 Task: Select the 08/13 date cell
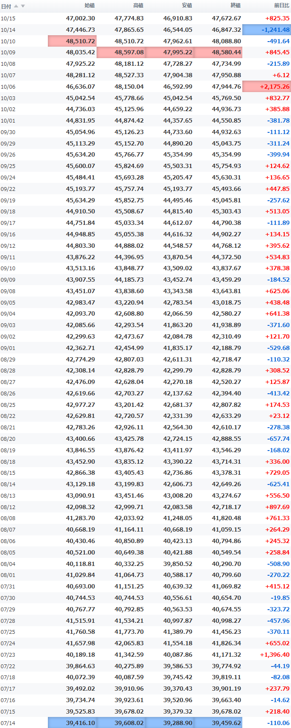8,496
